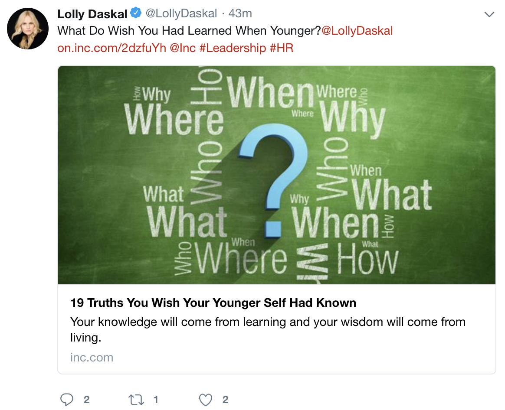The width and height of the screenshot is (505, 410).
Task: Click the heart icon to favorite the tweet
Action: click(205, 399)
